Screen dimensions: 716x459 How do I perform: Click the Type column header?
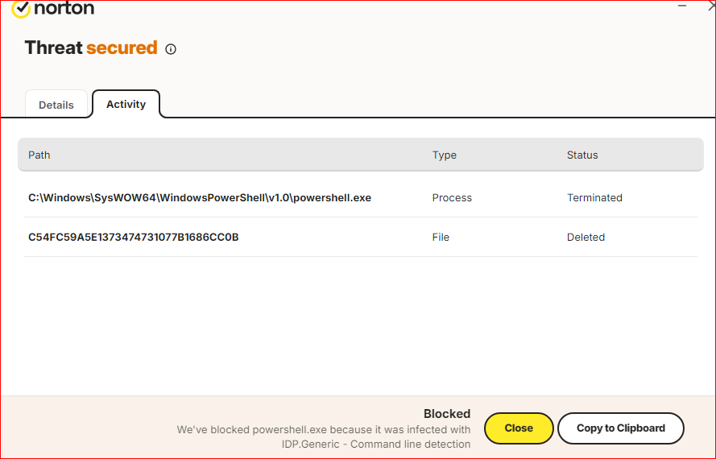pos(445,155)
